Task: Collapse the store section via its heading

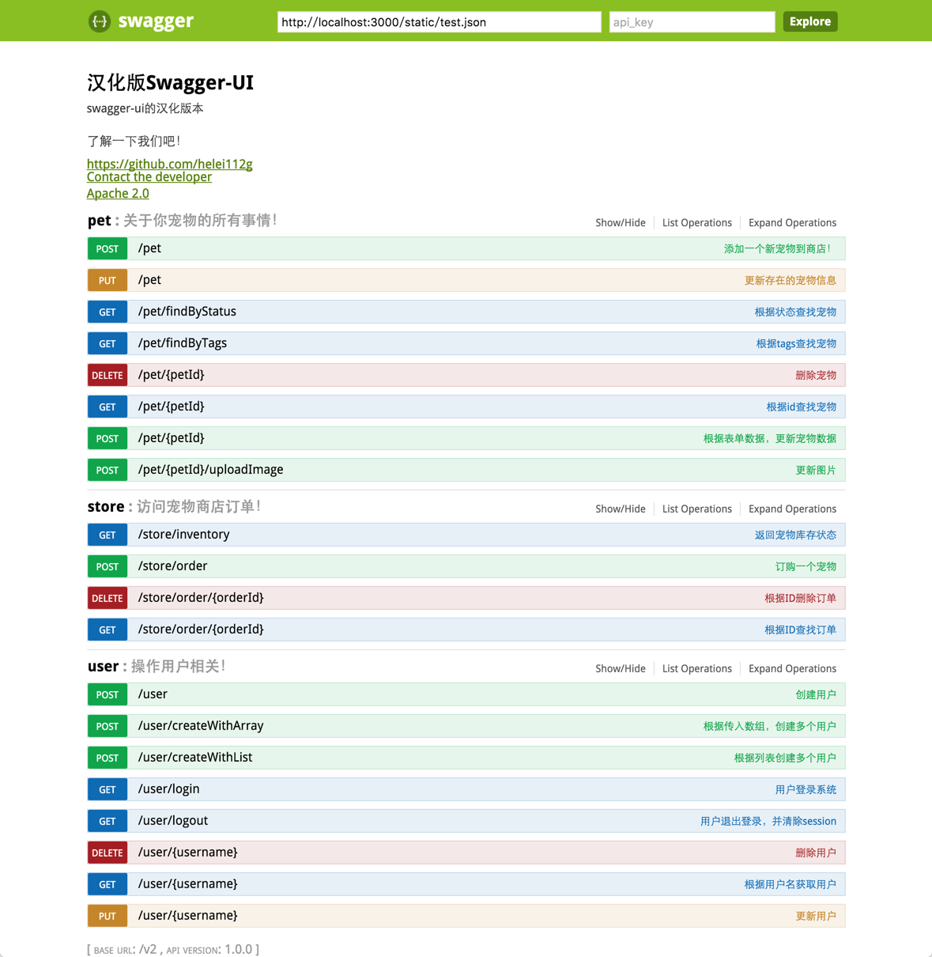Action: (x=106, y=507)
